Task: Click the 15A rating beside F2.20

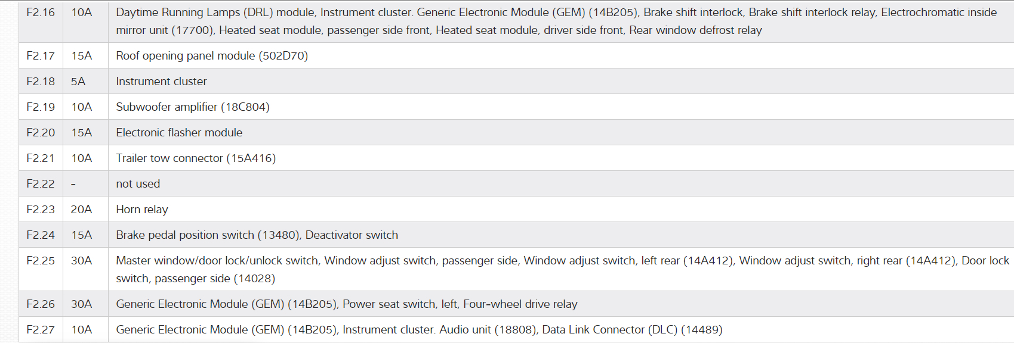Action: pyautogui.click(x=82, y=133)
